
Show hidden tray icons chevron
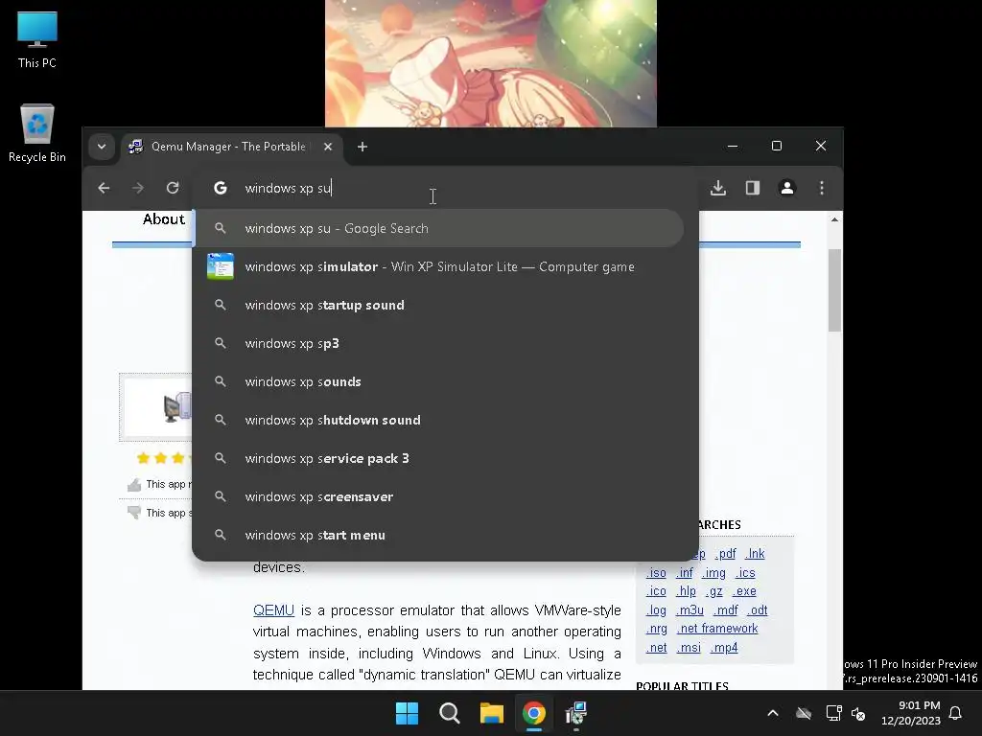click(773, 713)
